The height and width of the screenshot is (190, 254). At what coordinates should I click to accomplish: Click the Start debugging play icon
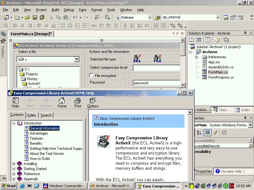pyautogui.click(x=118, y=18)
